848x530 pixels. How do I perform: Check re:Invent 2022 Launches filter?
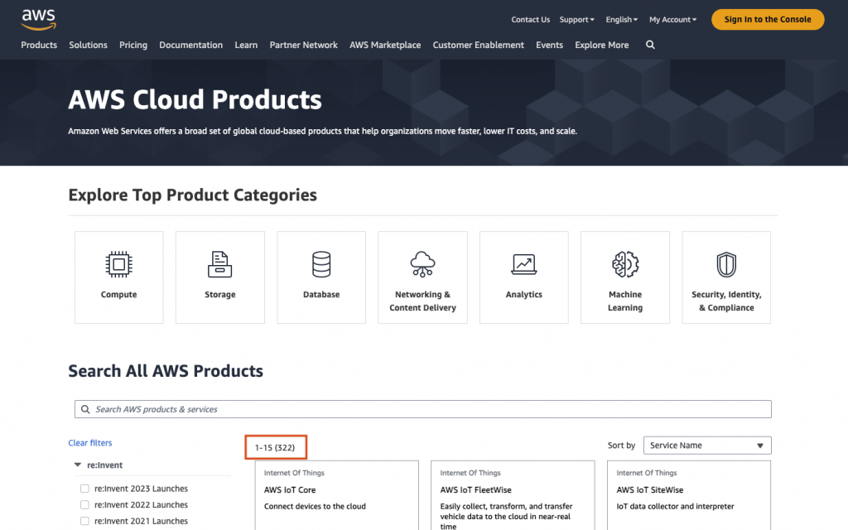tap(84, 504)
